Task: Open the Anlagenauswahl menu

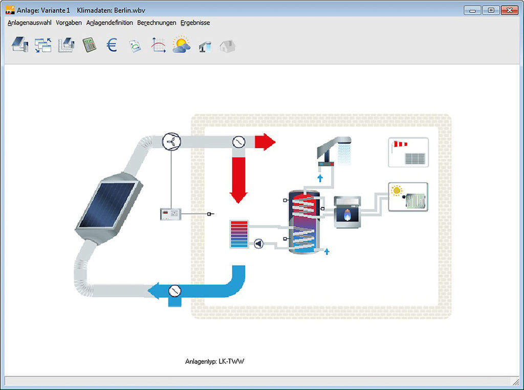Action: [x=29, y=23]
